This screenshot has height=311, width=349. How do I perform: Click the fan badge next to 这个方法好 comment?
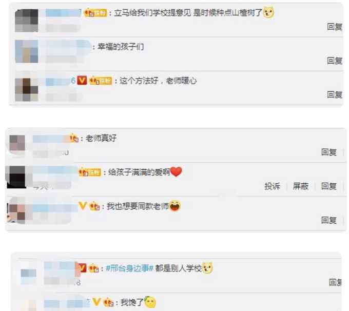[101, 81]
